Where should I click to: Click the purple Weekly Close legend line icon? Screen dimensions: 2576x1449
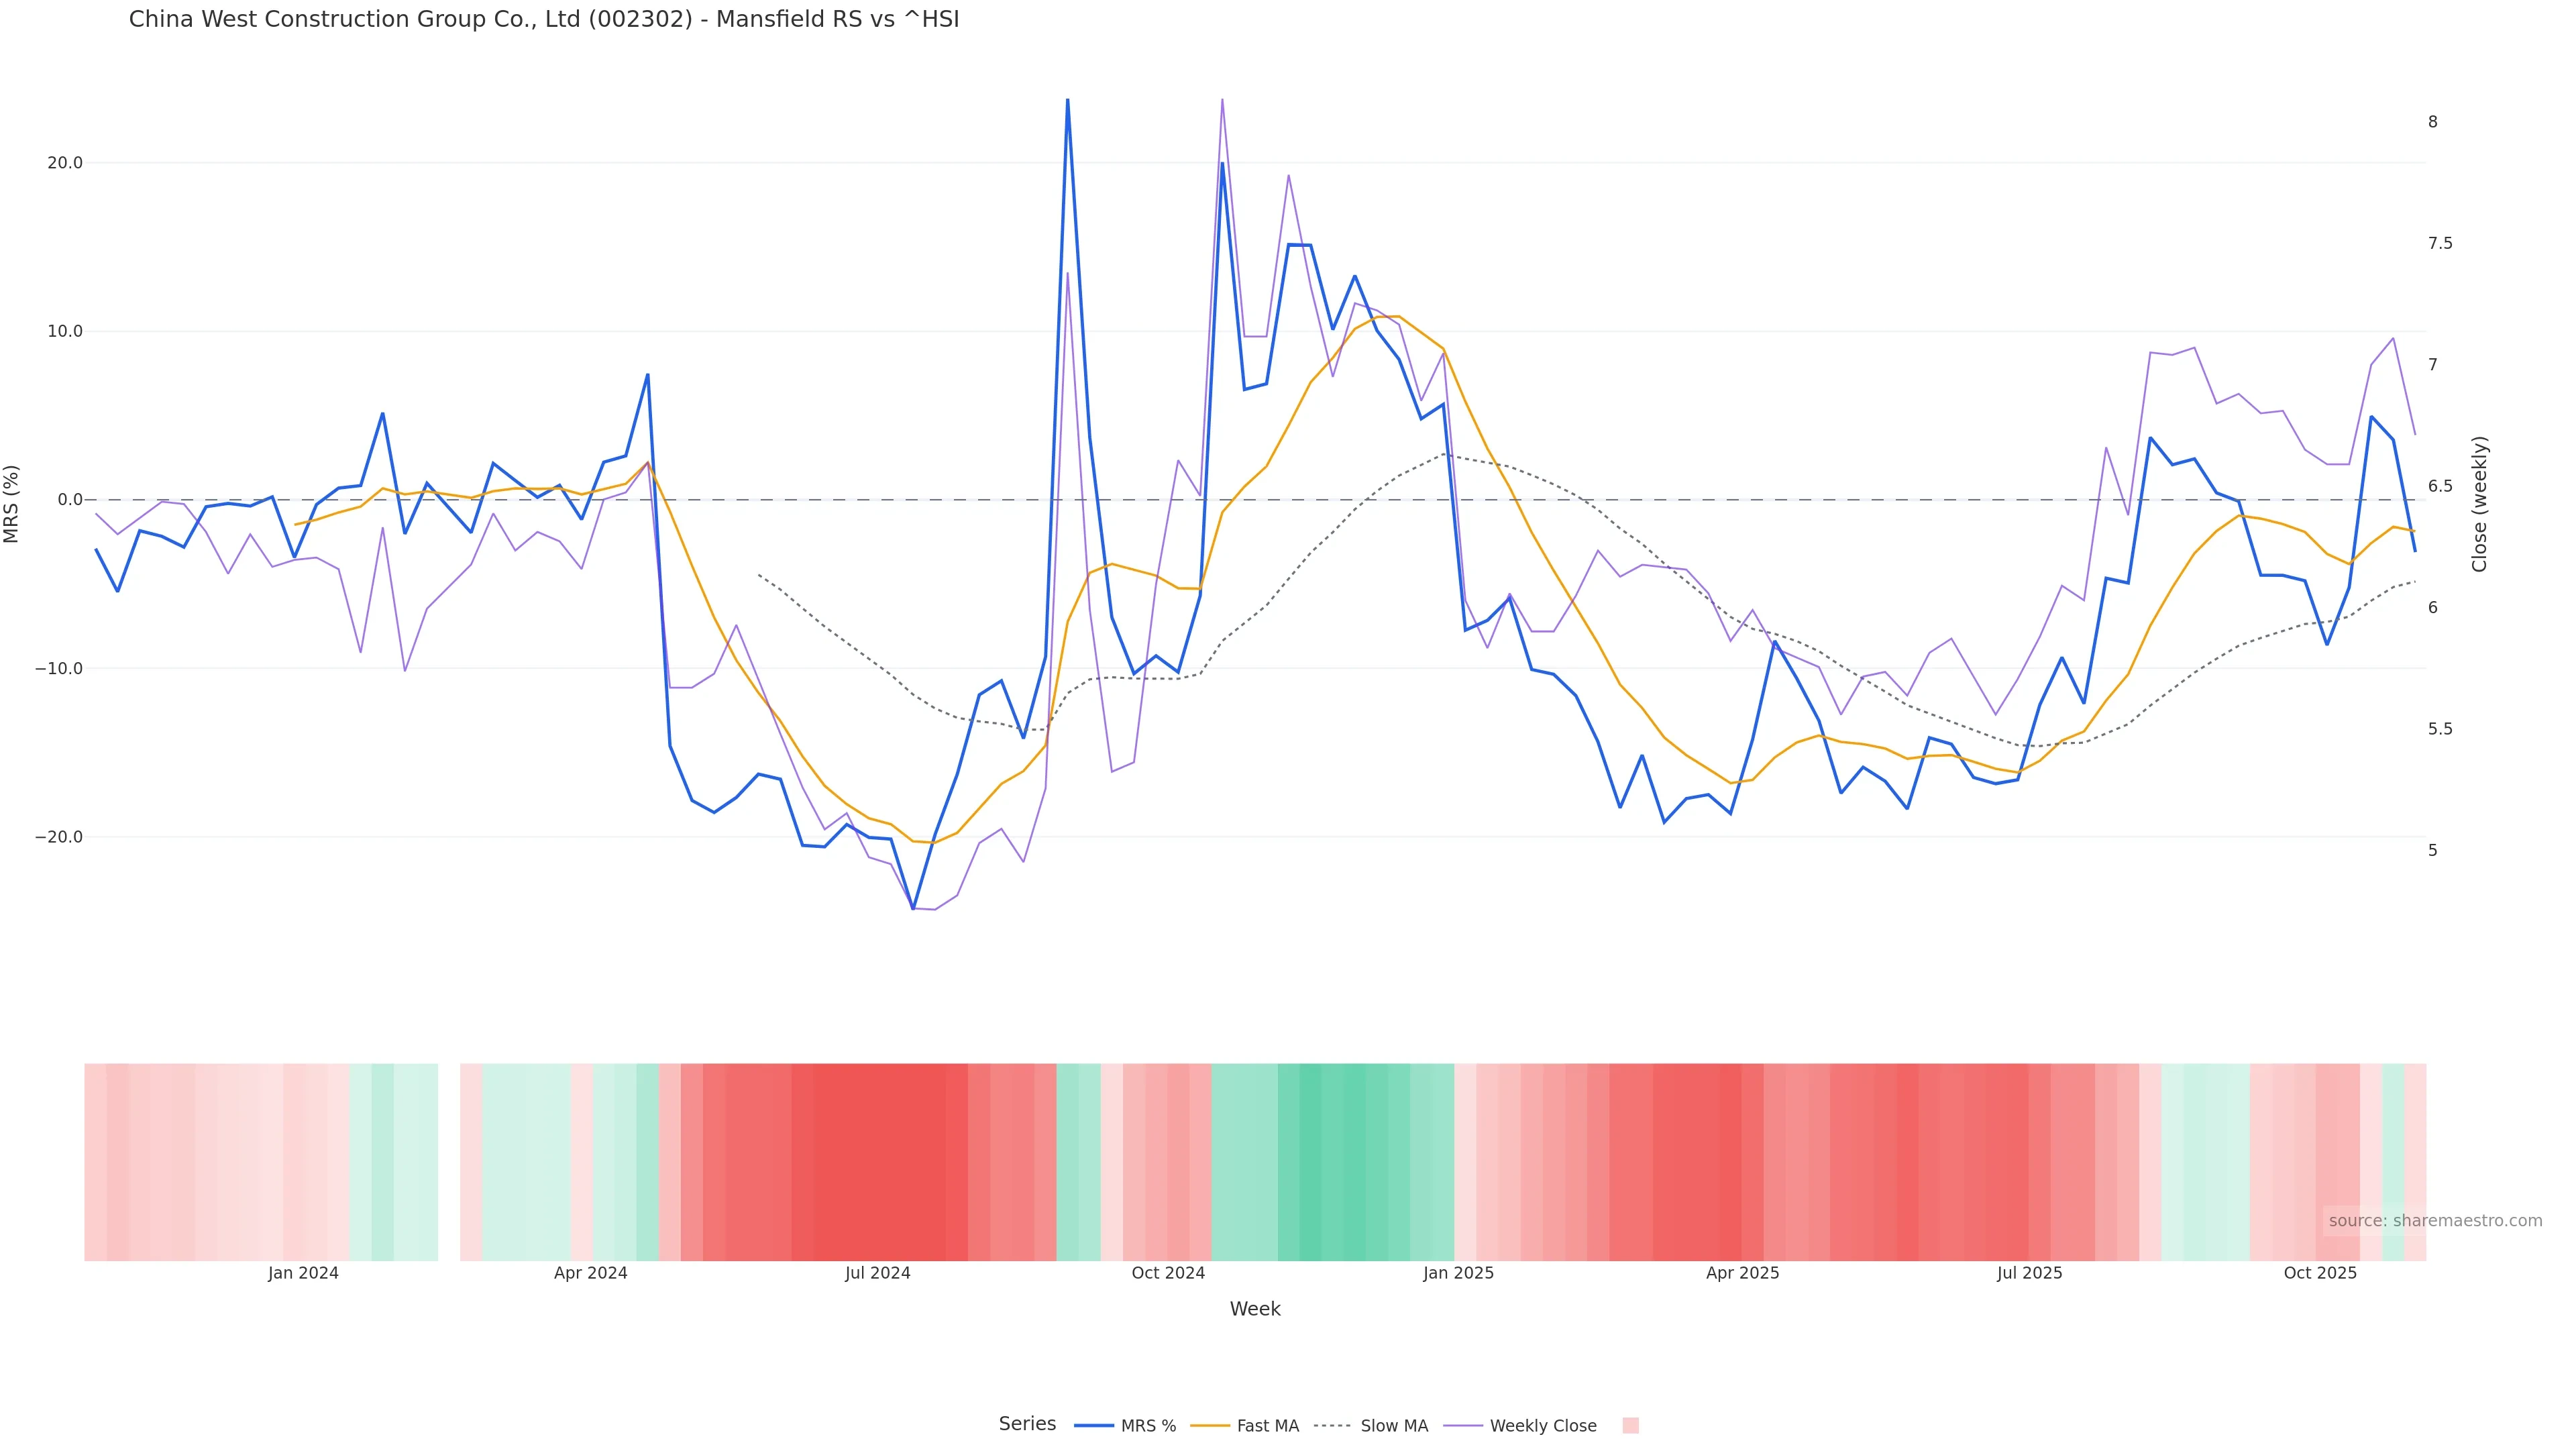pyautogui.click(x=1463, y=1426)
